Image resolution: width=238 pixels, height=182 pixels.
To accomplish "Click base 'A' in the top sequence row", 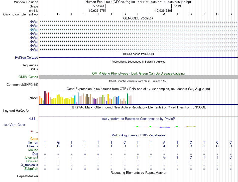I will [x=164, y=14].
